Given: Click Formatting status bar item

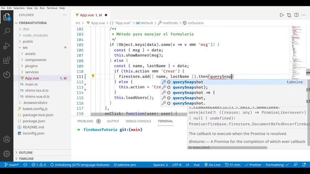Looking at the screenshot, I should (x=277, y=165).
